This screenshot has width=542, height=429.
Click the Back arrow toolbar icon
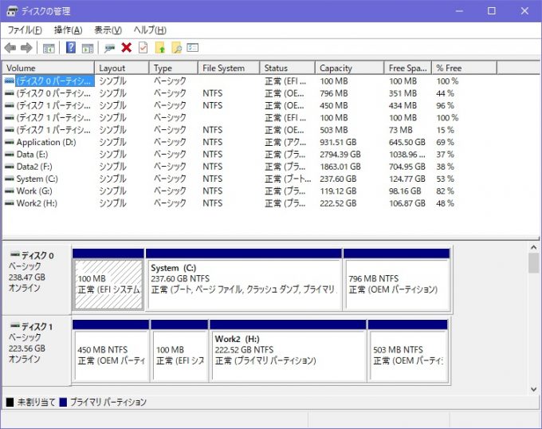10,48
